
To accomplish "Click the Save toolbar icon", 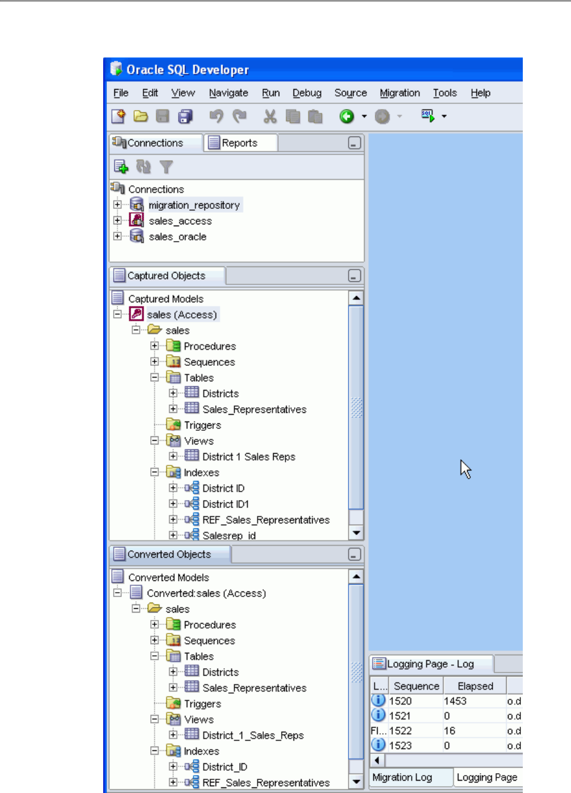I will point(163,116).
